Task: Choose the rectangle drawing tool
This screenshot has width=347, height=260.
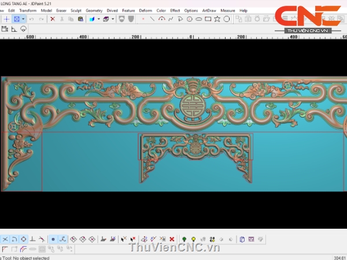Action: tap(208, 19)
